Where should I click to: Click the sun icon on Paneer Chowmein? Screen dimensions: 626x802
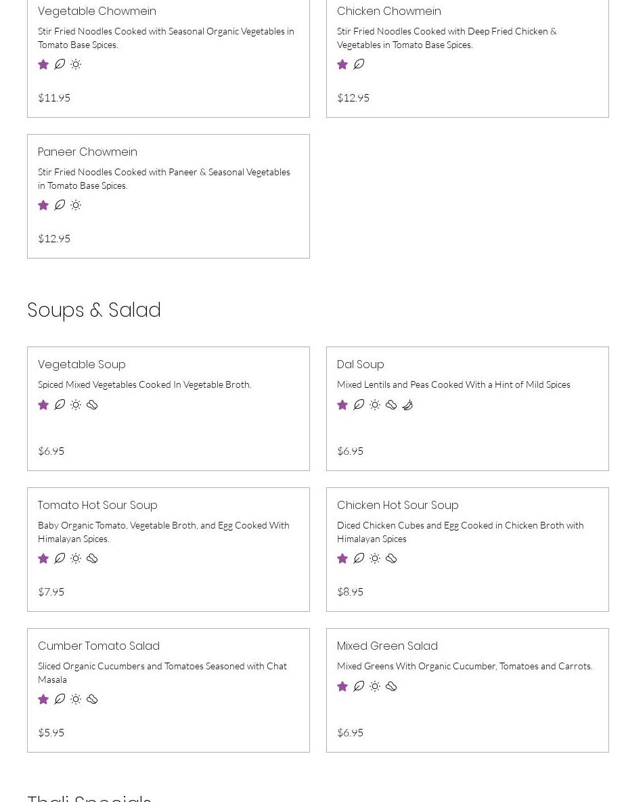tap(76, 205)
